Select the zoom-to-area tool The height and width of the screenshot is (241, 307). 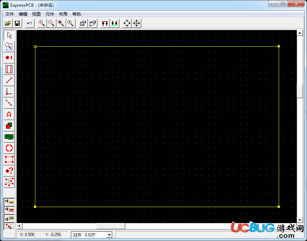[x=9, y=46]
